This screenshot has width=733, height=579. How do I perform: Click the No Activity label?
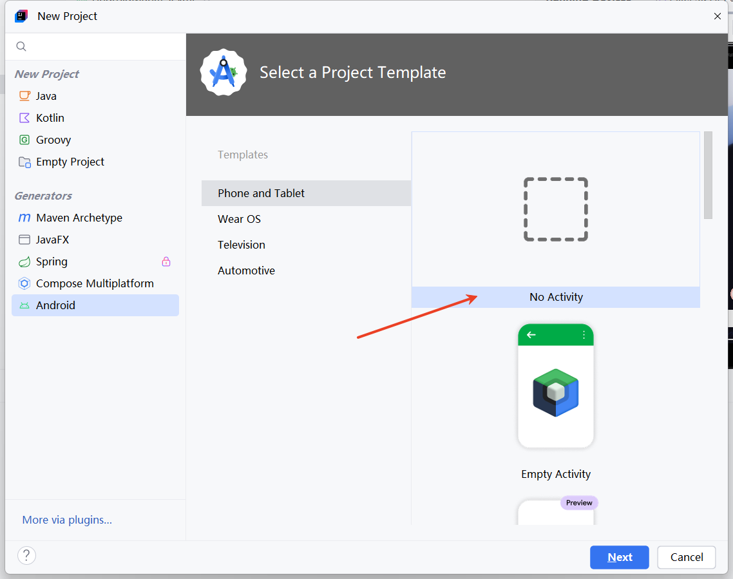pyautogui.click(x=556, y=297)
